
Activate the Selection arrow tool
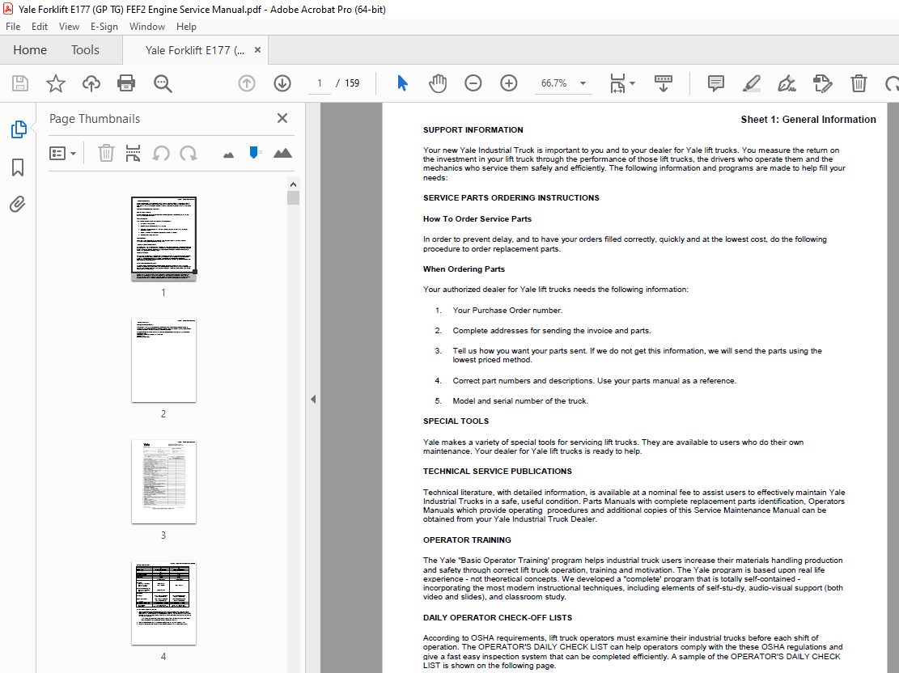click(402, 83)
